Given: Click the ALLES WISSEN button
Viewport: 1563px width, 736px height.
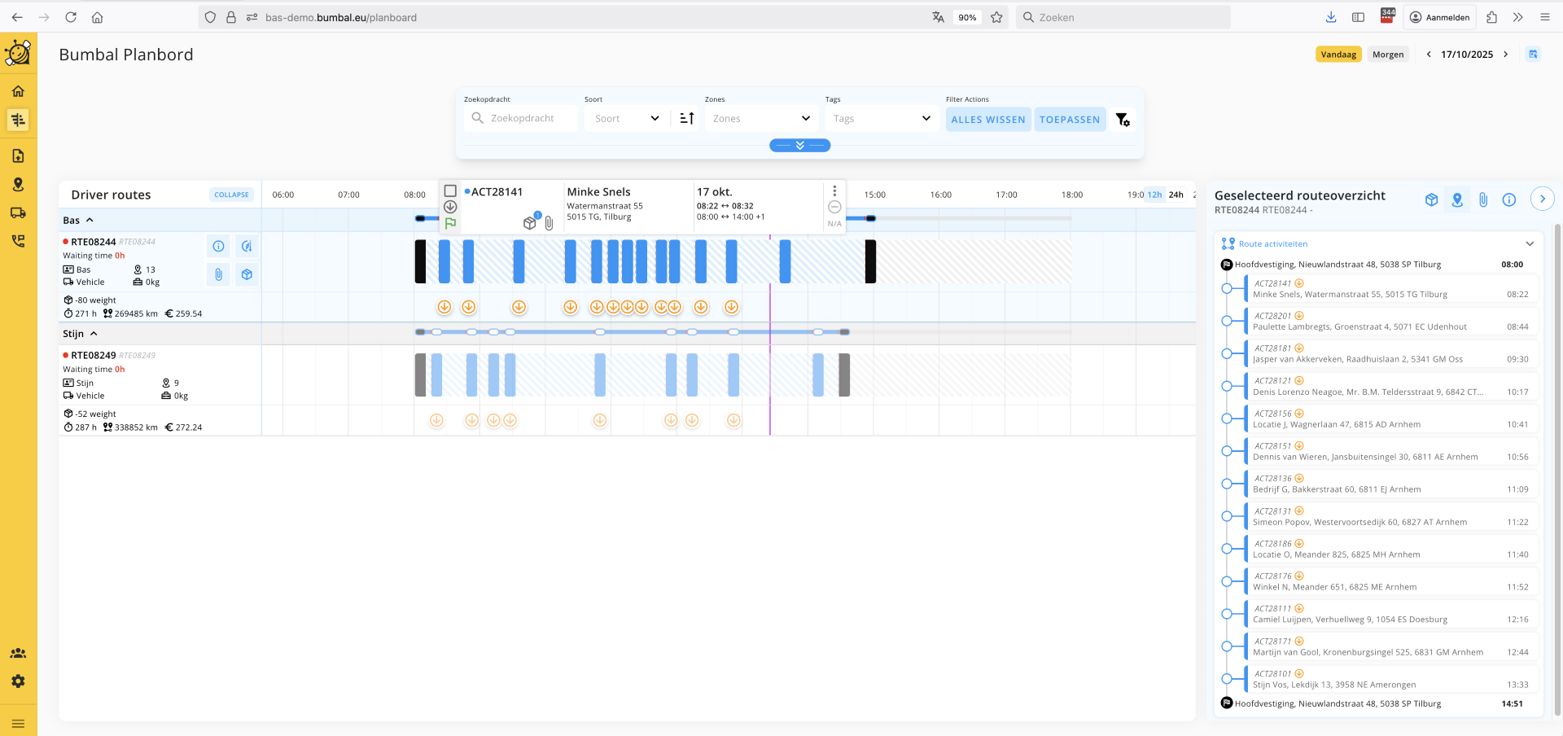Looking at the screenshot, I should click(x=987, y=120).
